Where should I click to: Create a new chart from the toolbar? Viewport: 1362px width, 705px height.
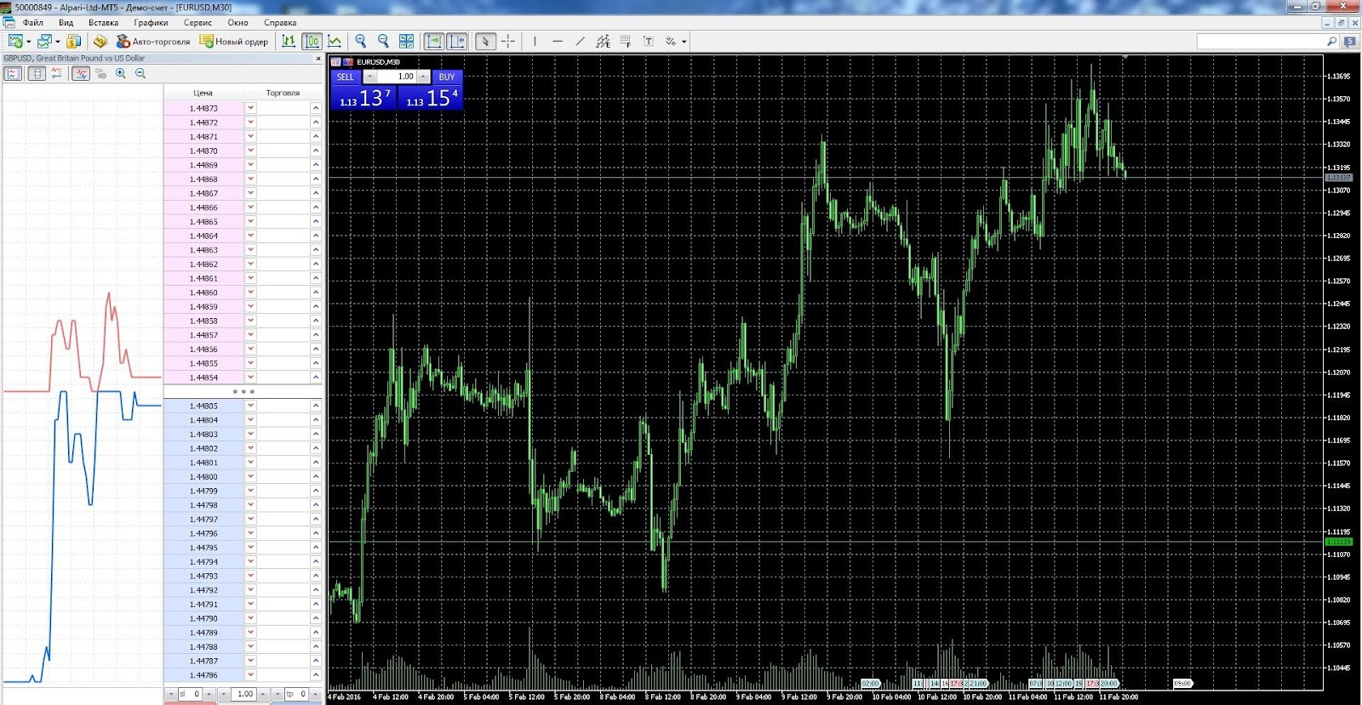pos(14,41)
